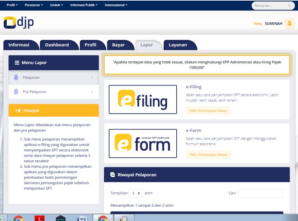Switch to the second Chrome taskbar window
The width and height of the screenshot is (298, 221).
click(x=103, y=218)
